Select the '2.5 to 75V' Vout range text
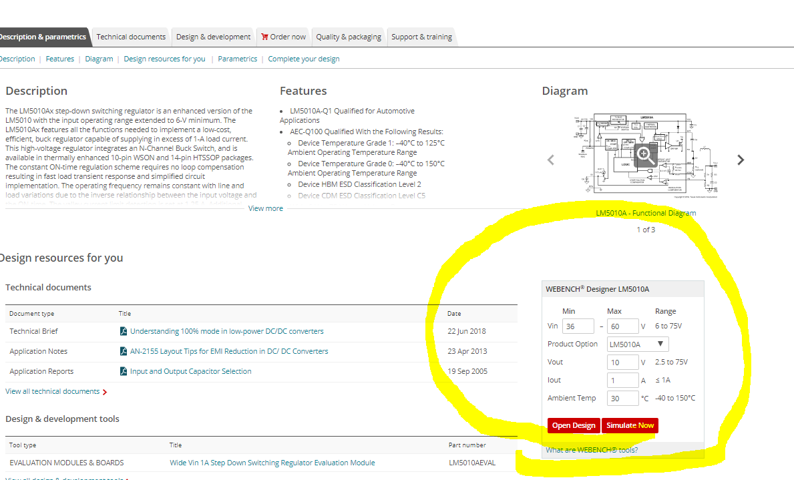This screenshot has height=480, width=794. click(671, 362)
